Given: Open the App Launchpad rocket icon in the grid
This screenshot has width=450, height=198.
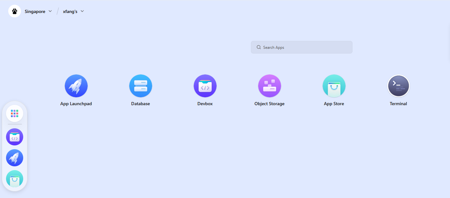Looking at the screenshot, I should pyautogui.click(x=76, y=86).
